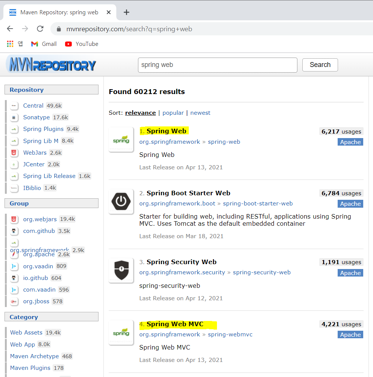Viewport: 373px width, 377px height.
Task: Filter by Maven Plugins category
Action: pos(30,368)
